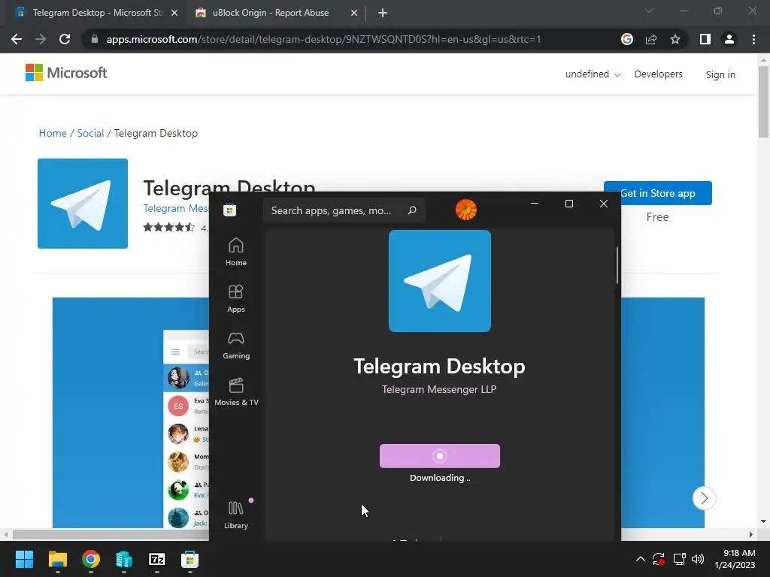Close the uBlock Origin browser tab
Screen dimensions: 770x577
(x=354, y=13)
